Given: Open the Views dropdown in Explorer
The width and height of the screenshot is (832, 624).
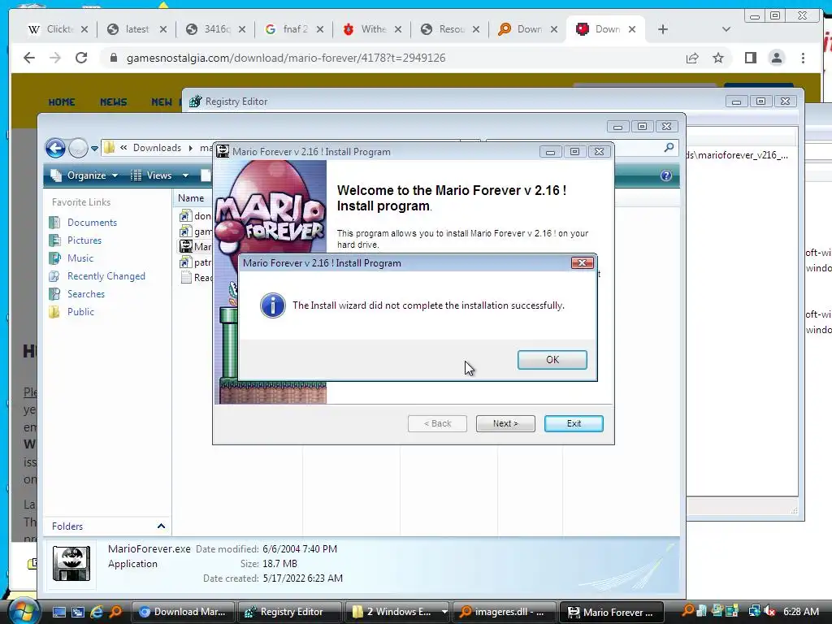Looking at the screenshot, I should 159,175.
